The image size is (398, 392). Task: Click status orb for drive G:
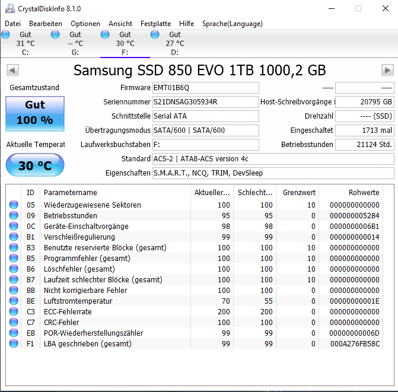pyautogui.click(x=55, y=34)
